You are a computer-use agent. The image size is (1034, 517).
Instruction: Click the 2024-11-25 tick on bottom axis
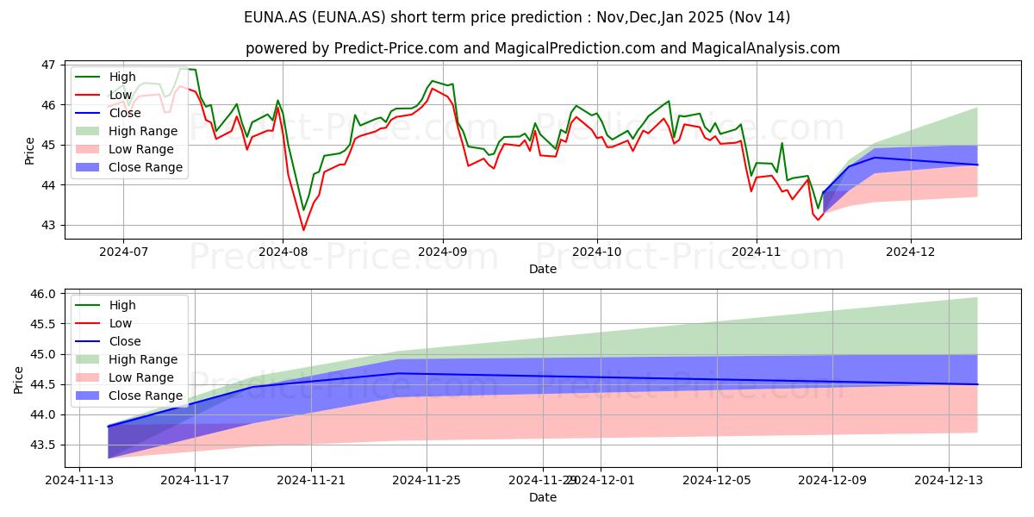click(397, 482)
